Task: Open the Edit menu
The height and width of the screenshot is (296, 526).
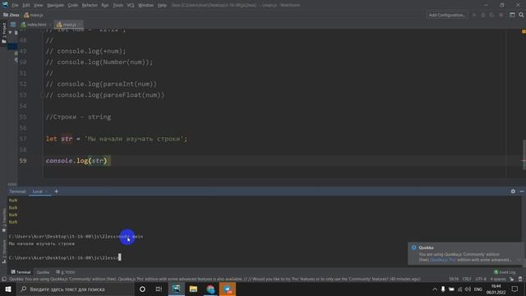Action: (x=25, y=5)
